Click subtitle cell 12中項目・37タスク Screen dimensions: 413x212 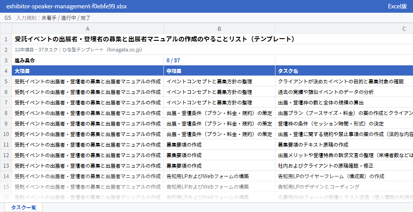[79, 50]
